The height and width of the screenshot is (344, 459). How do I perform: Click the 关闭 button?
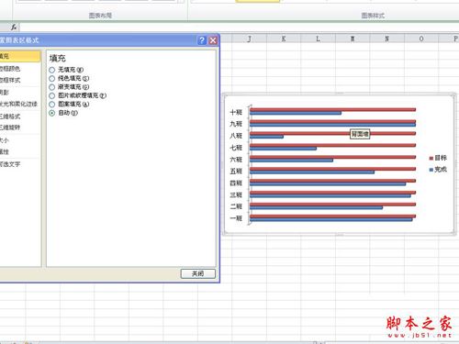click(x=198, y=273)
